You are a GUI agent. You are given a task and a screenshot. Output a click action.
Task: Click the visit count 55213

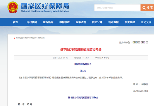coord(86,58)
